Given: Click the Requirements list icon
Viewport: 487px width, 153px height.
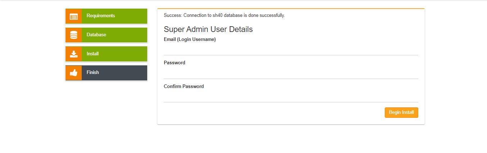Looking at the screenshot, I should pyautogui.click(x=74, y=16).
